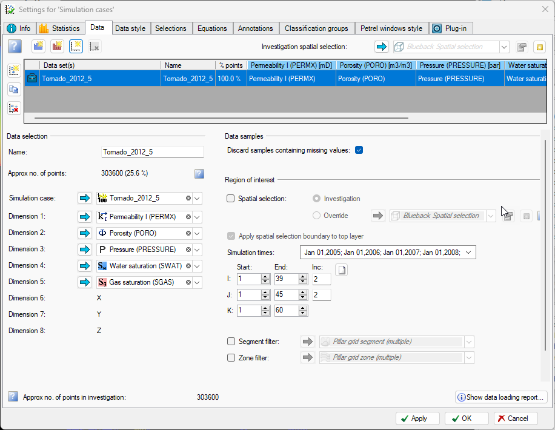The image size is (555, 430).
Task: Click the blank page icon beside Inc field
Action: [342, 270]
